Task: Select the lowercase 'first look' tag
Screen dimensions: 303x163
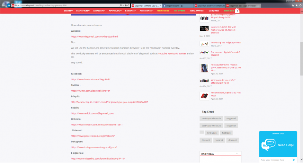Action: 226,133
